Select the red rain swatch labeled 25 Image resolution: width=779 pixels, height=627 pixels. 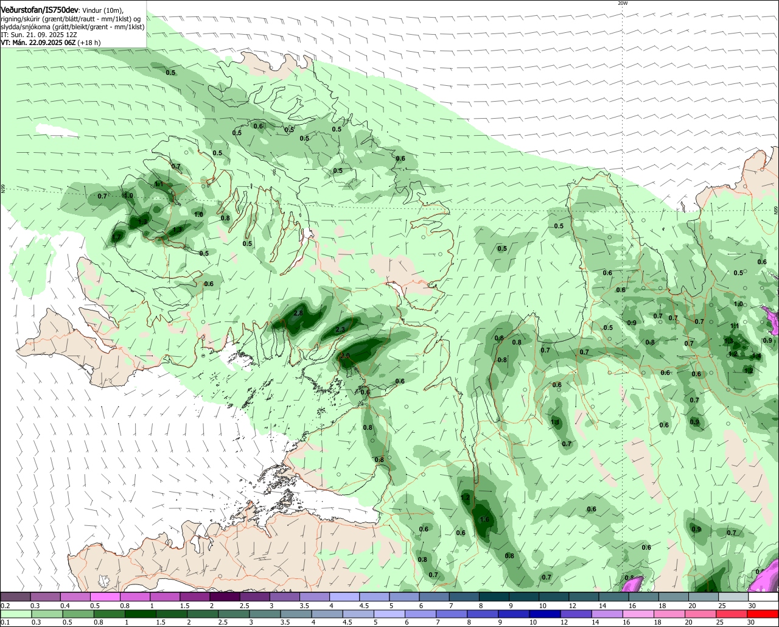click(x=733, y=614)
